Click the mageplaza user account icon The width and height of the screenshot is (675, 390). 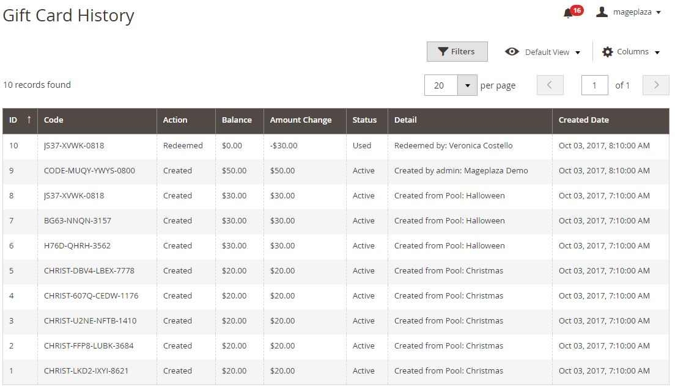point(602,12)
